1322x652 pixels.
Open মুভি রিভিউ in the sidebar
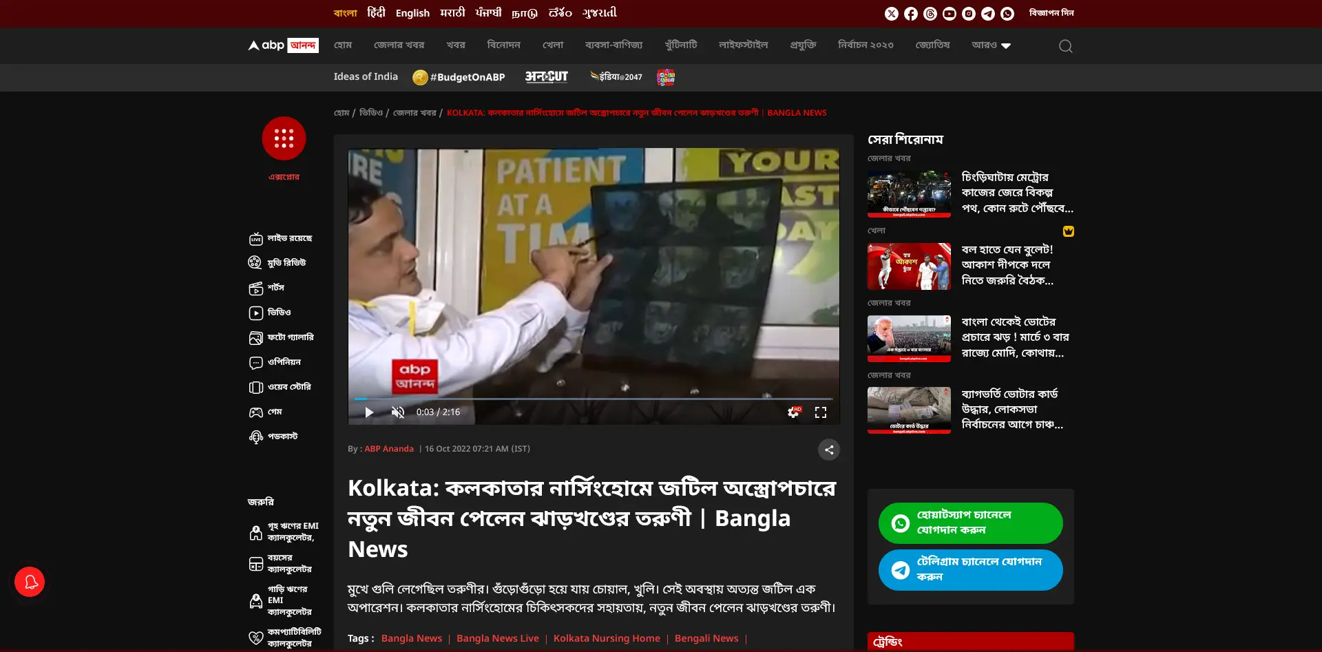(277, 263)
